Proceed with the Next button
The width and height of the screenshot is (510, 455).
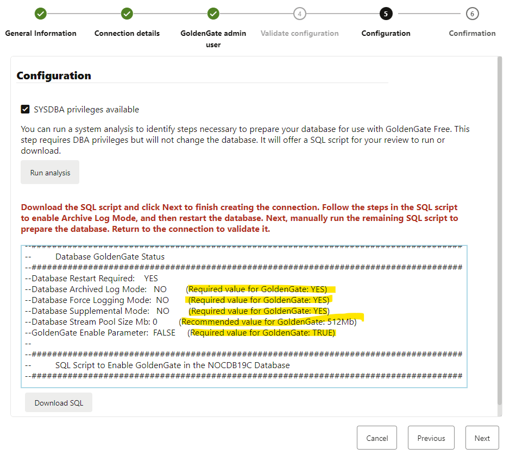(482, 438)
